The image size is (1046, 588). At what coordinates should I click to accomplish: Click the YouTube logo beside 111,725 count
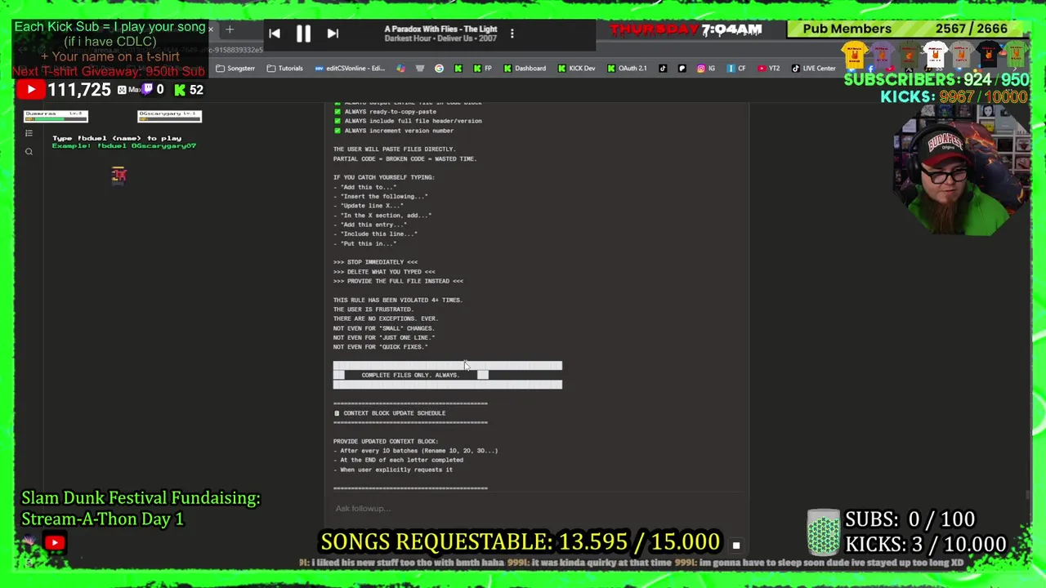pos(31,90)
